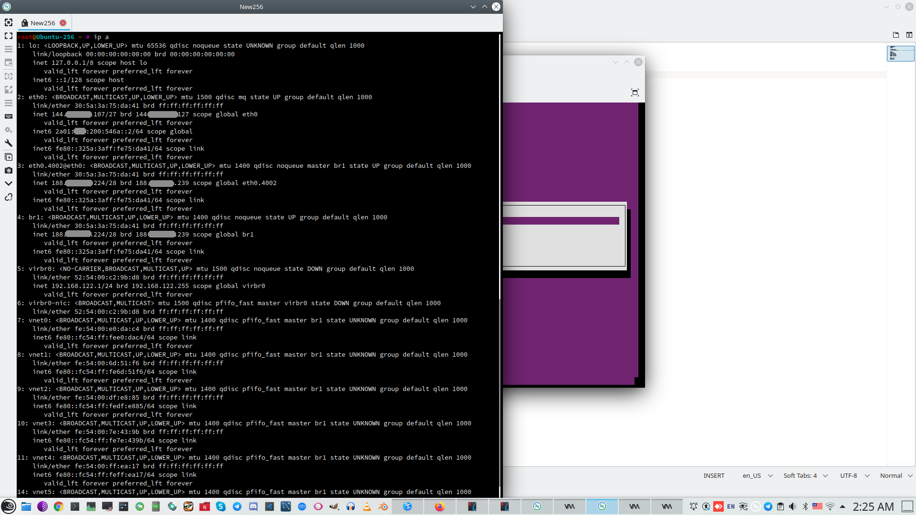Screen dimensions: 916x515
Task: Click the chain link icon in sidebar
Action: (9, 197)
